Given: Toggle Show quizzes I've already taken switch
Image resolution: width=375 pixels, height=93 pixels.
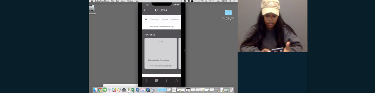Looking at the screenshot, I should [172, 26].
